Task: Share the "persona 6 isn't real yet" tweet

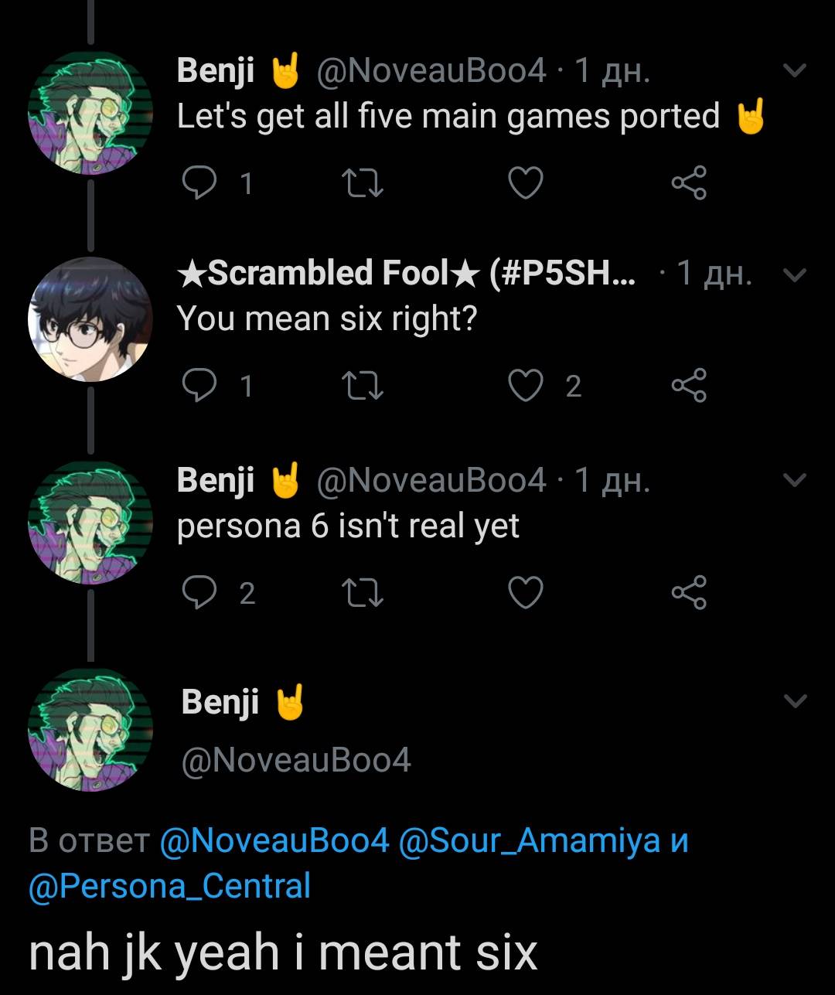Action: click(x=688, y=592)
